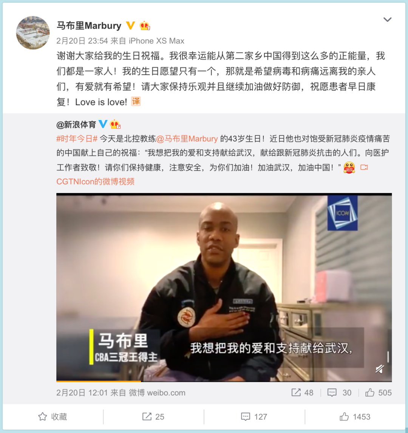Open the @新浪体育 account link

76,124
